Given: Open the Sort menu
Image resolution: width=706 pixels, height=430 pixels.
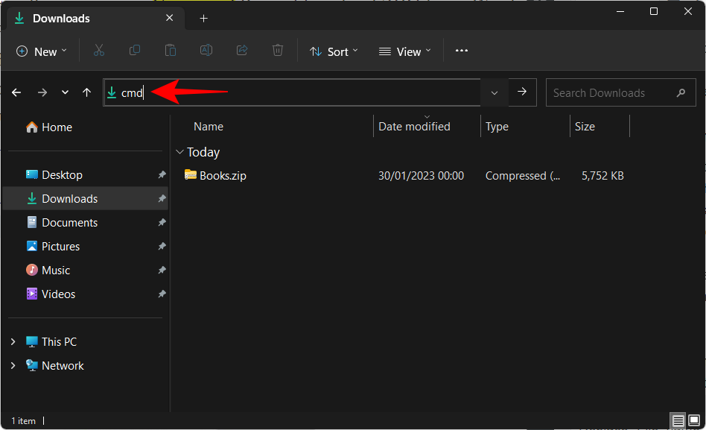Looking at the screenshot, I should 334,51.
